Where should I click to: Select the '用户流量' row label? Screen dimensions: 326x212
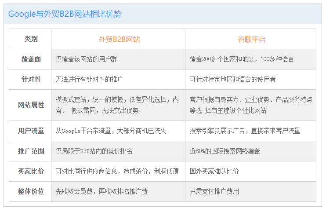31,131
